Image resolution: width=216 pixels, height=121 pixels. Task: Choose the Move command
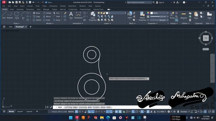(36, 13)
